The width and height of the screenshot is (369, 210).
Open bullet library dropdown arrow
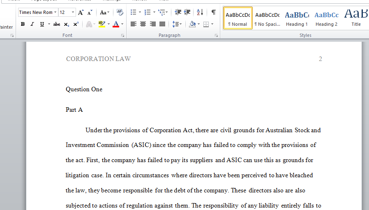(x=140, y=12)
